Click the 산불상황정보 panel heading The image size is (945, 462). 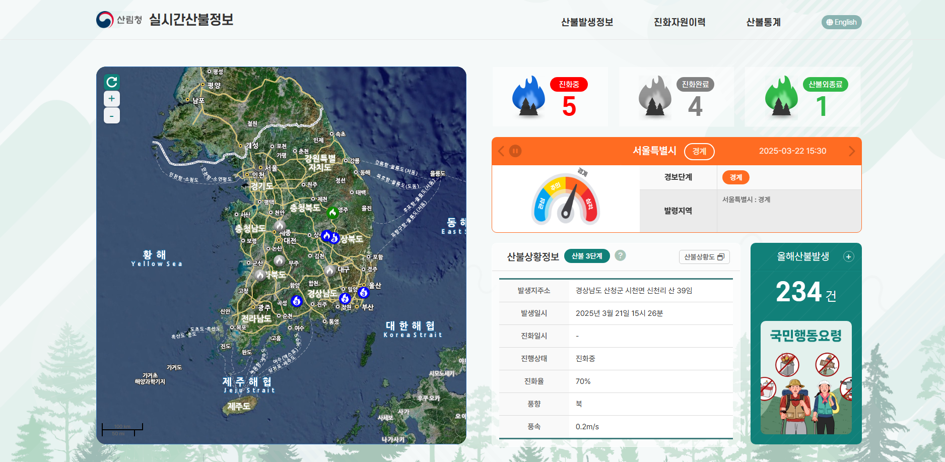[533, 257]
